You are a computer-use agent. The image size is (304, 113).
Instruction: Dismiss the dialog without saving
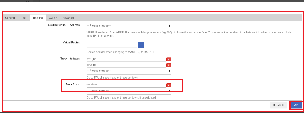tap(278, 105)
